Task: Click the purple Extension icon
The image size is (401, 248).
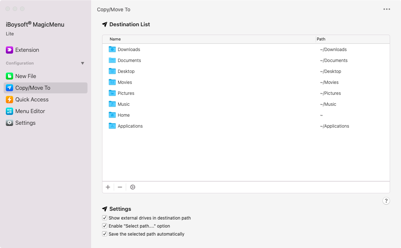Action: coord(9,50)
